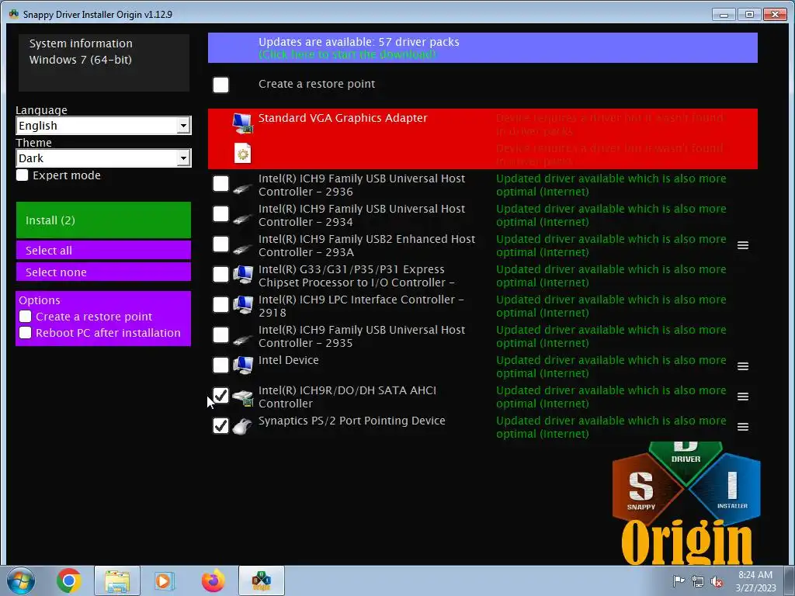Click Snappy Driver Installer taskbar icon
This screenshot has width=795, height=596.
coord(262,580)
